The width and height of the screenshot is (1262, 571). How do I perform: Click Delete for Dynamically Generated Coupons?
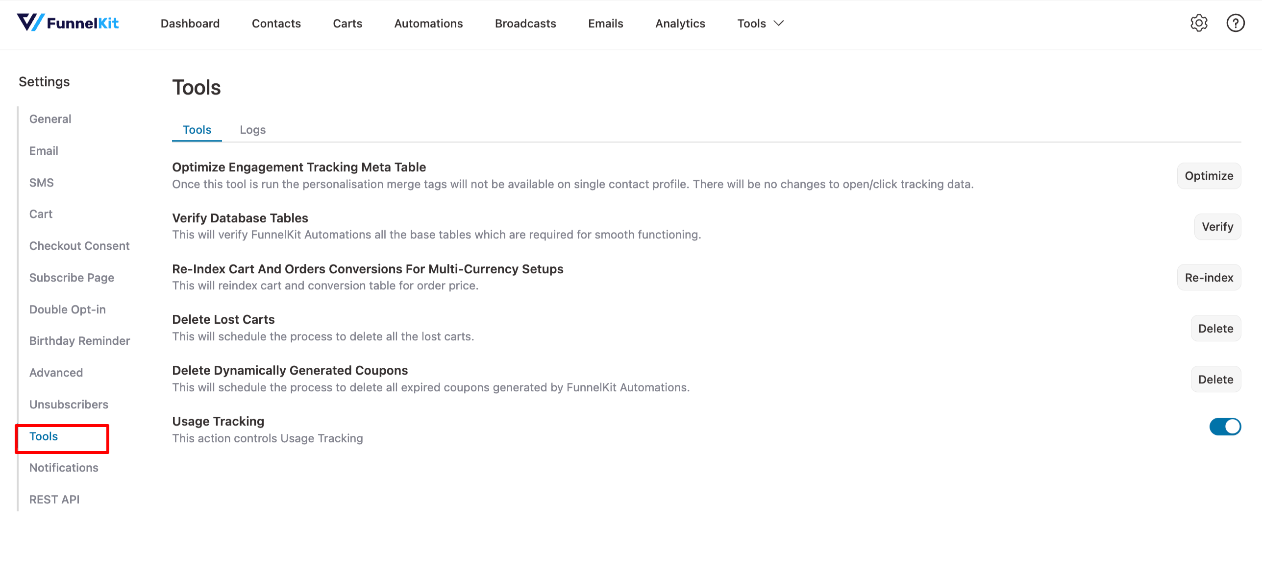(1215, 380)
